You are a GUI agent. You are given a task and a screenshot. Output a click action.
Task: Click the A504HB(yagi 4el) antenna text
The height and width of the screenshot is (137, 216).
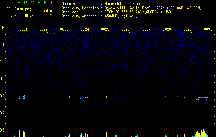pos(121,16)
